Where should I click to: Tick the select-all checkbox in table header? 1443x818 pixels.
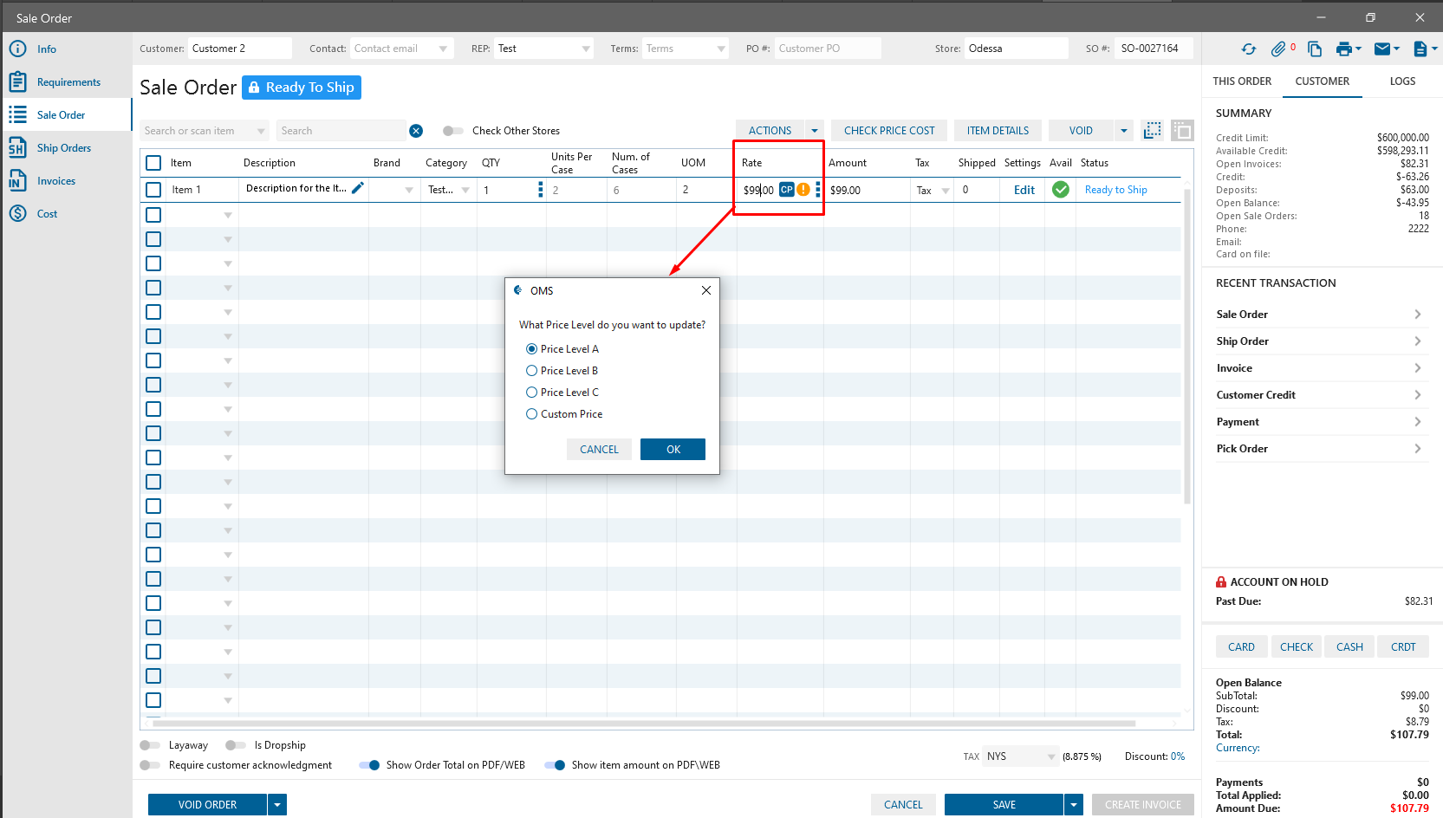coord(153,163)
